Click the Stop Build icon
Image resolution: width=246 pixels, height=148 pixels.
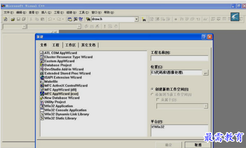point(97,26)
